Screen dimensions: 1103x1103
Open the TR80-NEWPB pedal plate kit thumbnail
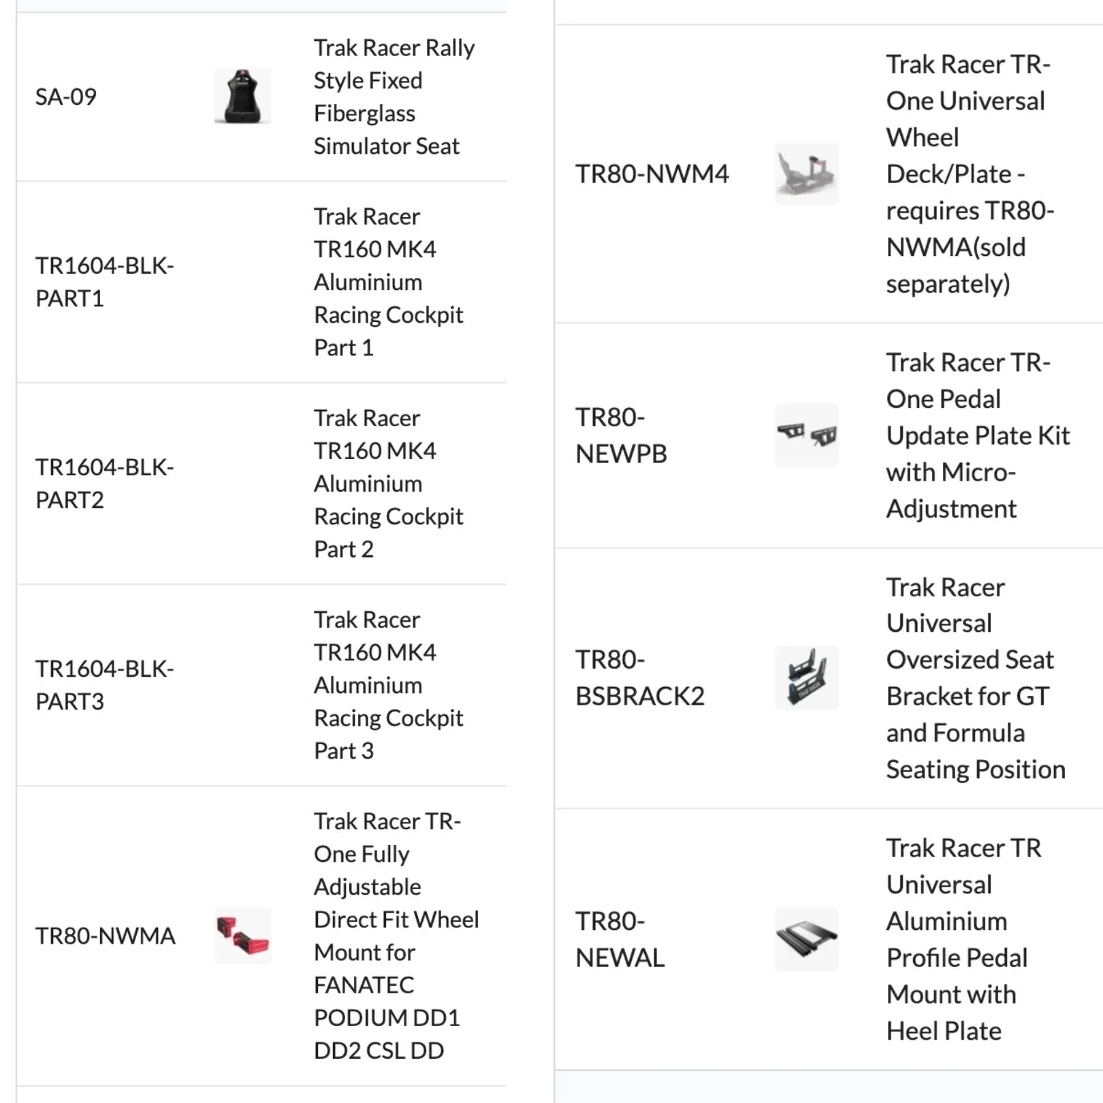[807, 435]
